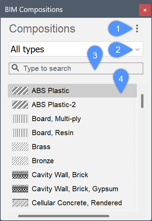This screenshot has width=152, height=221.
Task: Click the ABS Plastic-2 hatch thumbnail
Action: point(20,105)
